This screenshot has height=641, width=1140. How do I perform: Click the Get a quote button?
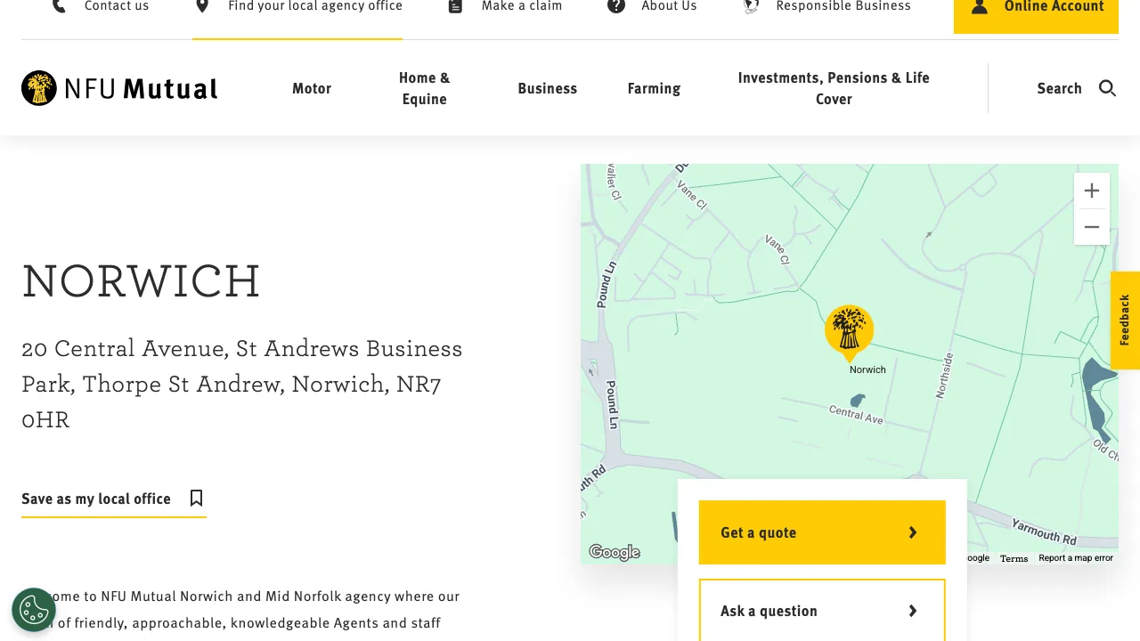(821, 532)
